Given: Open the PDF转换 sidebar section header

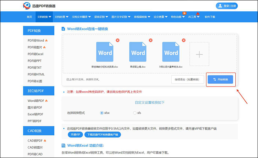Looking at the screenshot, I should [x=39, y=31].
